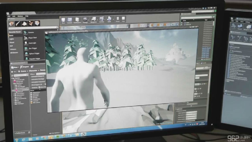The width and height of the screenshot is (252, 142).
Task: Select the Place mode icon in Modes panel
Action: pyautogui.click(x=11, y=24)
